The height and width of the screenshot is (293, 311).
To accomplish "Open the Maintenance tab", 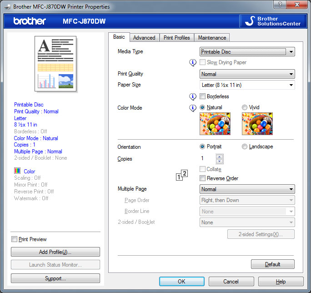I will pyautogui.click(x=212, y=38).
